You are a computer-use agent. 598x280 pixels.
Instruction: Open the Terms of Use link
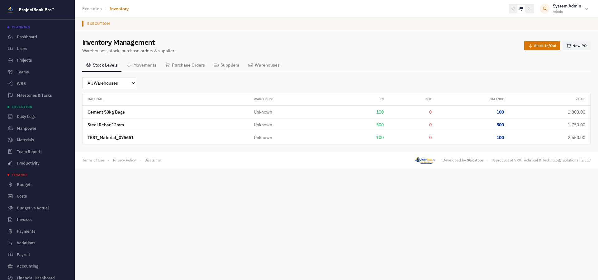pyautogui.click(x=93, y=161)
